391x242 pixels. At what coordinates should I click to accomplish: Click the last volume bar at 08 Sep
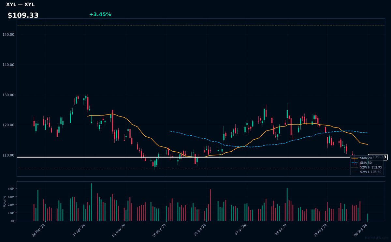tap(368, 217)
